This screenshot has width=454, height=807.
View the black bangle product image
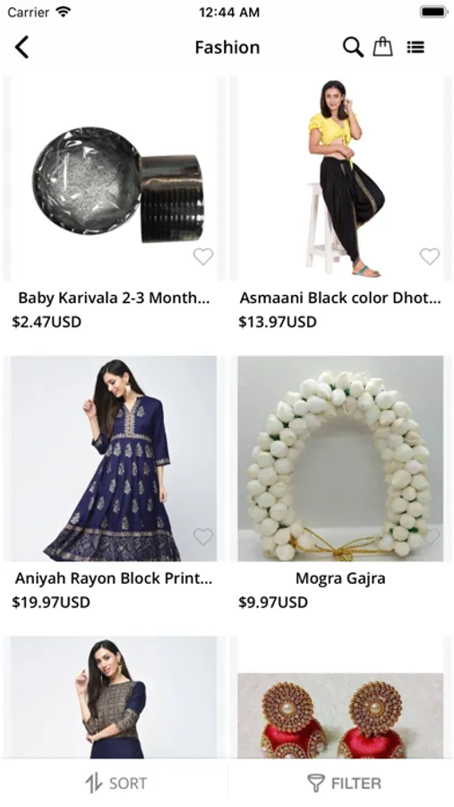click(114, 178)
